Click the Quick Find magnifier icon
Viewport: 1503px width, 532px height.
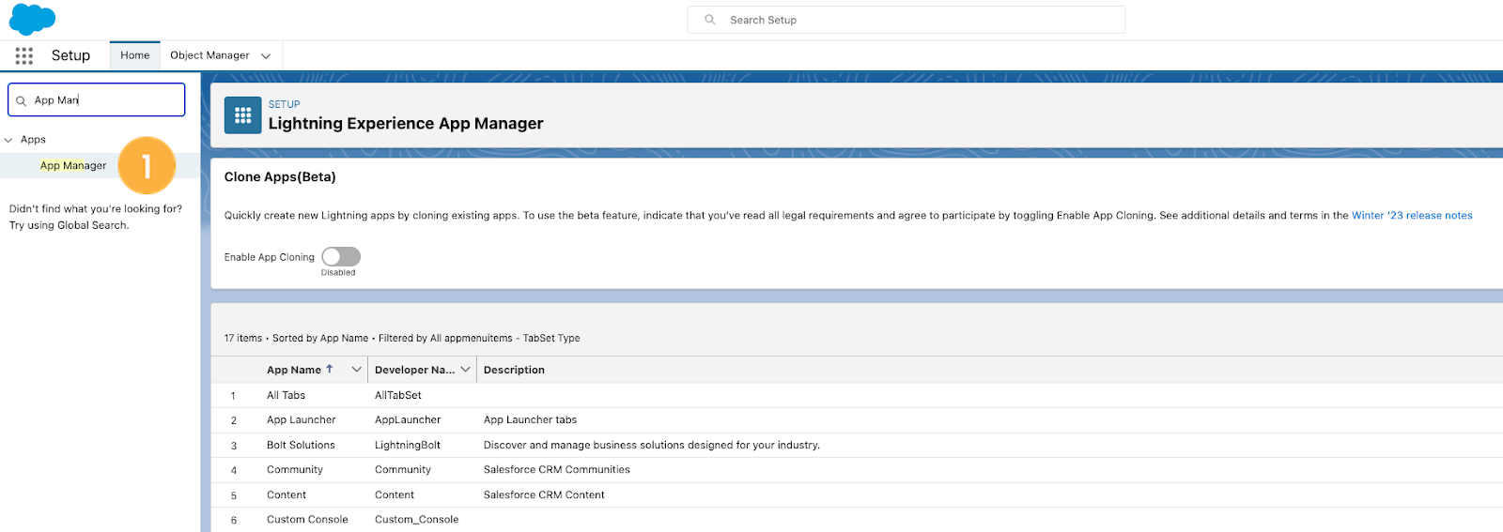coord(21,100)
